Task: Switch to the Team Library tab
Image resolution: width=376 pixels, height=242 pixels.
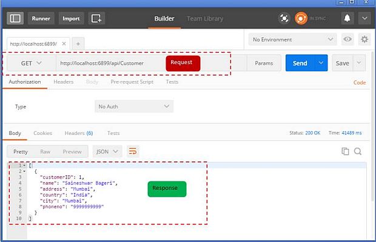Action: coord(205,19)
